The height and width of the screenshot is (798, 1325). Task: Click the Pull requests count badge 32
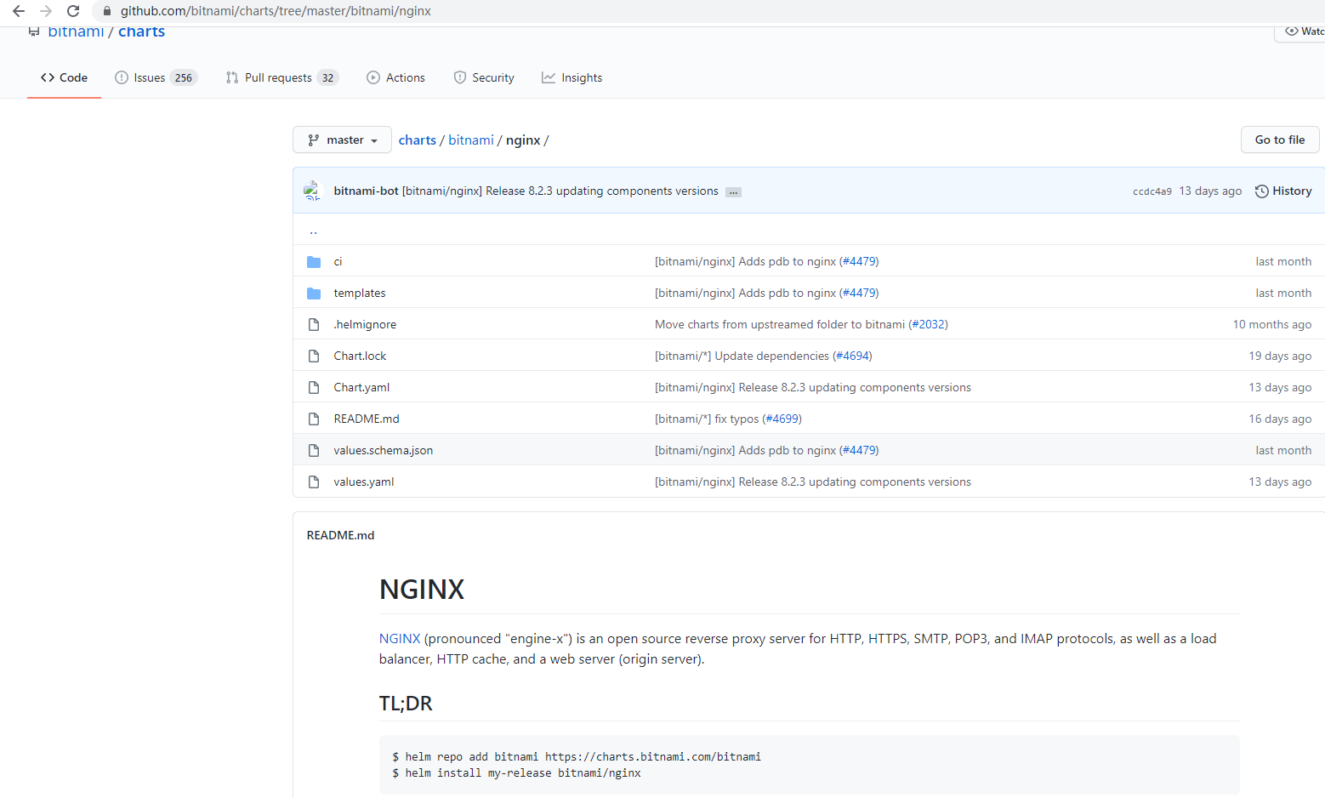327,77
